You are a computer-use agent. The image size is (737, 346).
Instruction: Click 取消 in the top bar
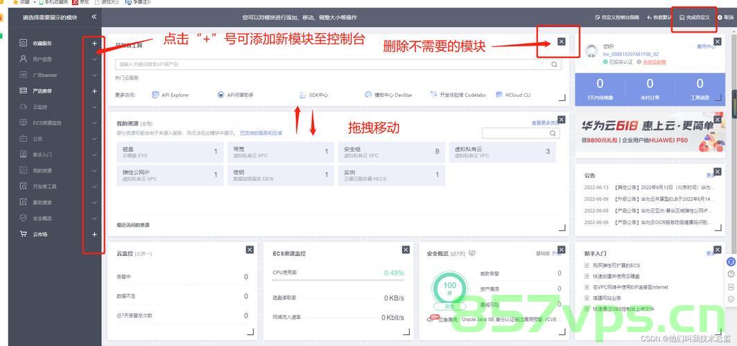tap(725, 17)
